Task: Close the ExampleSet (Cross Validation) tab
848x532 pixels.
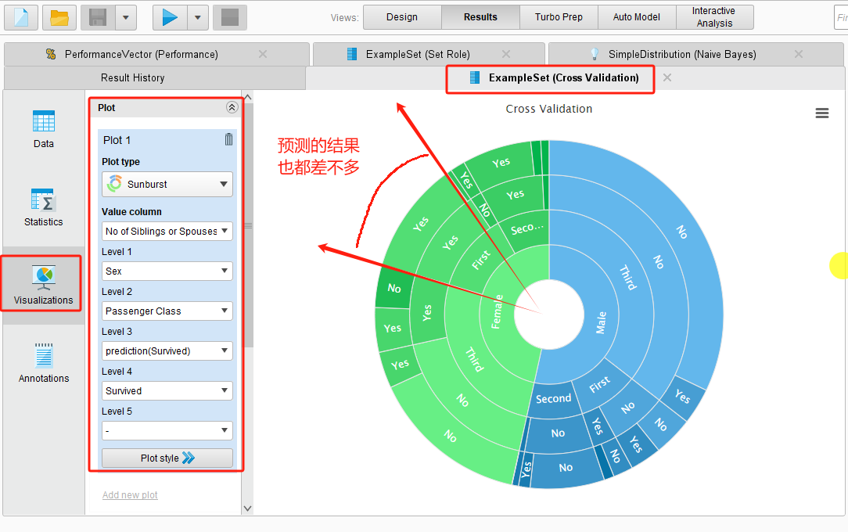Action: 667,77
